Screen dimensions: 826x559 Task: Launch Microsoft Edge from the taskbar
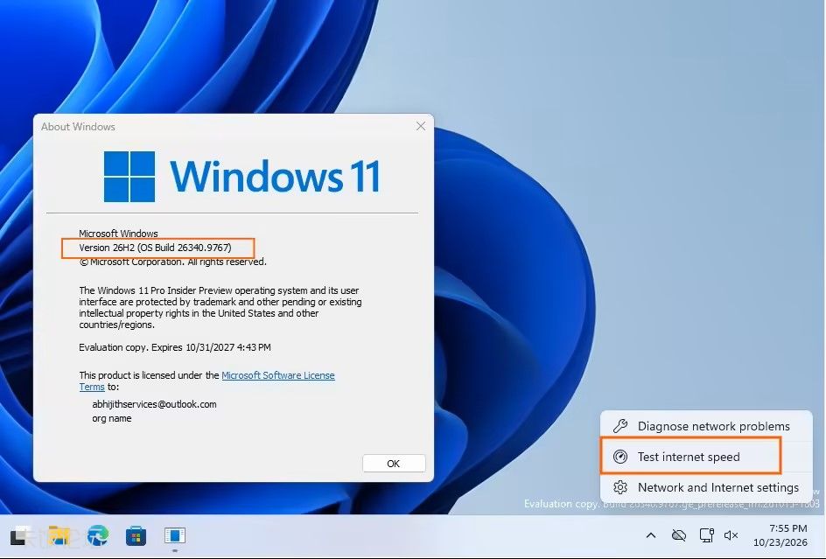coord(98,536)
